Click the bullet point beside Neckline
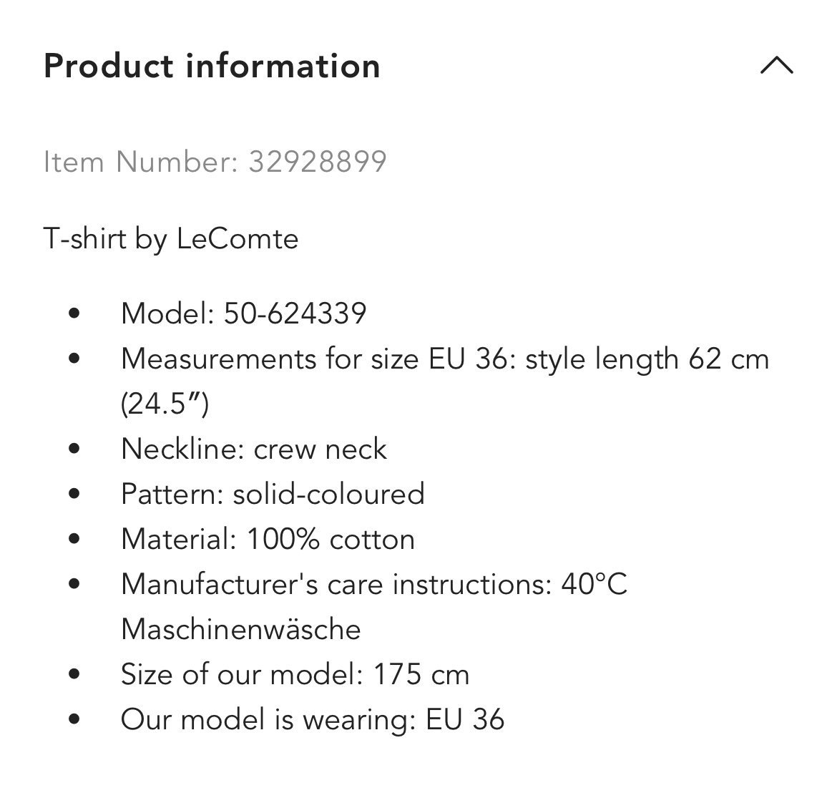 click(73, 449)
